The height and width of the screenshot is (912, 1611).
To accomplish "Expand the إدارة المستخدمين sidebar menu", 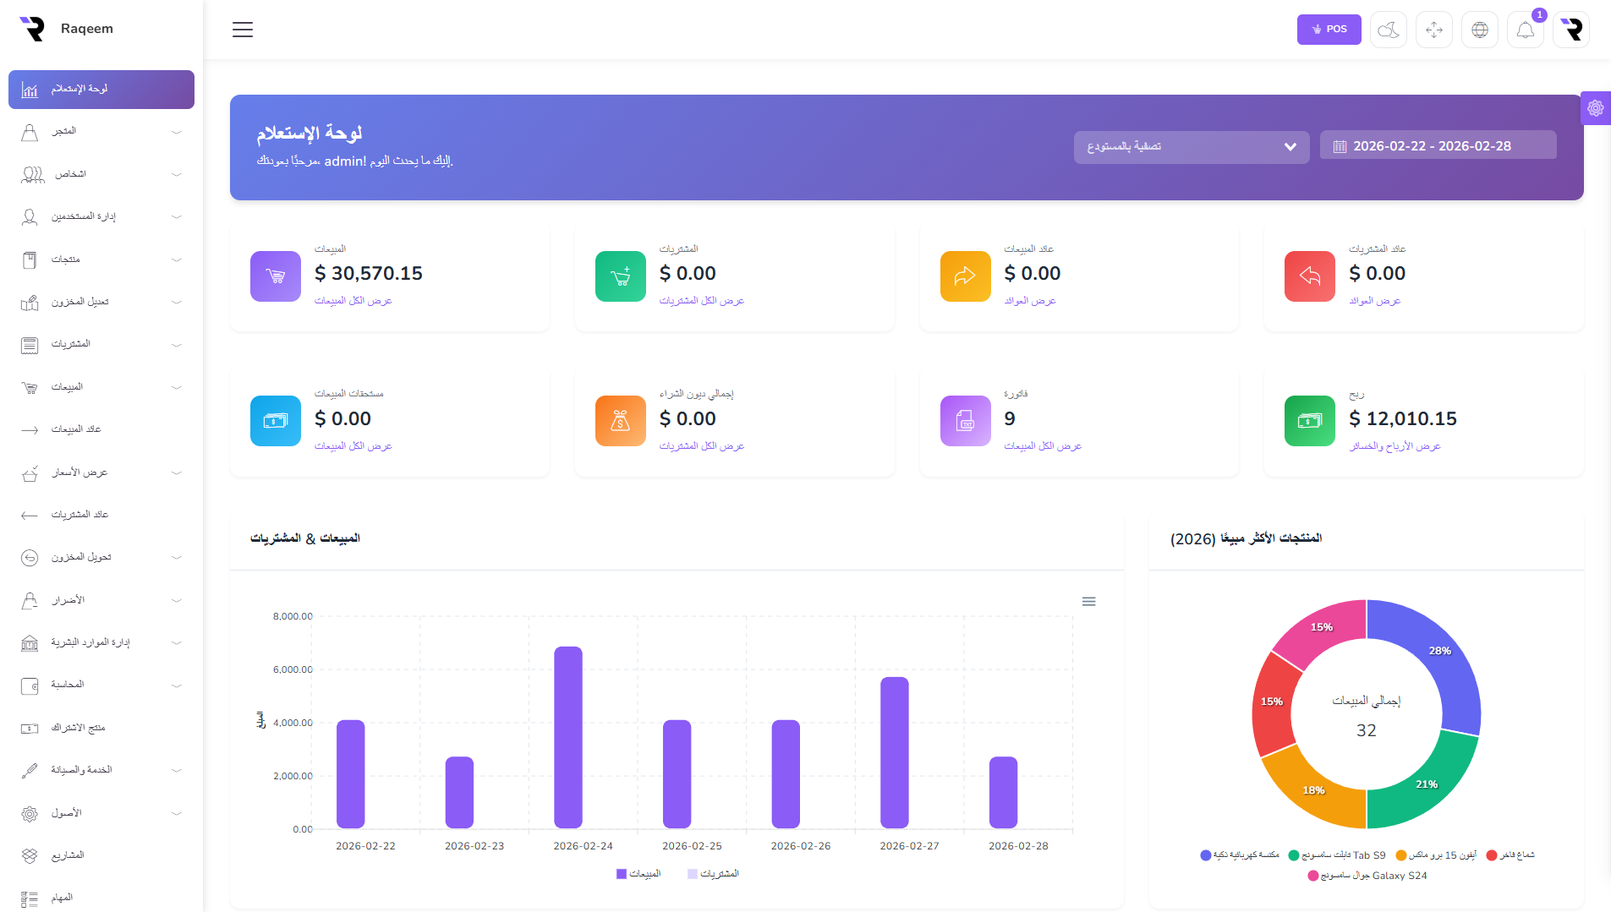I will click(x=101, y=217).
